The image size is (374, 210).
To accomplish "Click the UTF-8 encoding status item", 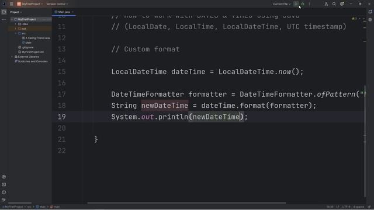I will coord(346,207).
